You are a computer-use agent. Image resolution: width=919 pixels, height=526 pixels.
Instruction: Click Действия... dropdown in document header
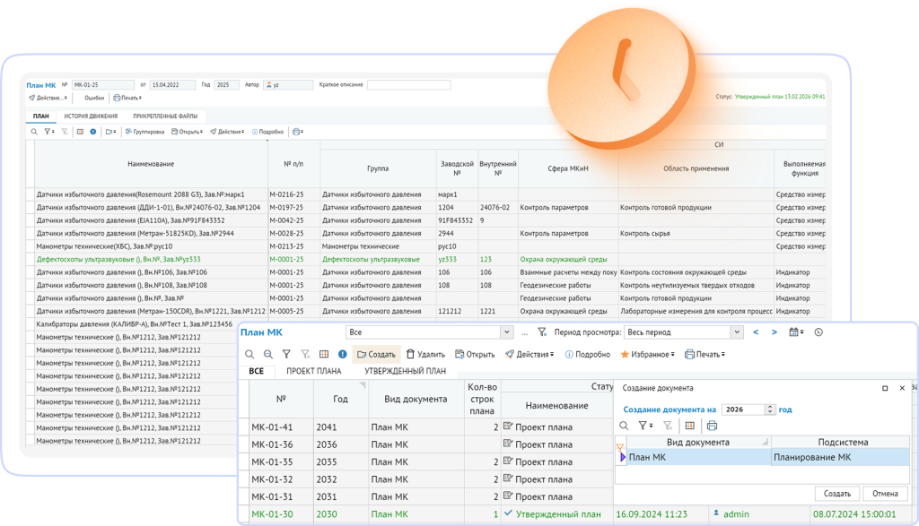(48, 98)
